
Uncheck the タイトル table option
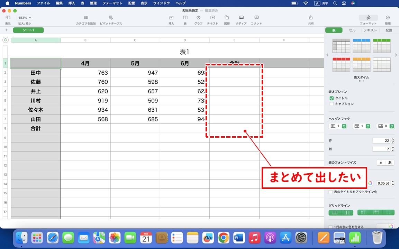coord(331,98)
